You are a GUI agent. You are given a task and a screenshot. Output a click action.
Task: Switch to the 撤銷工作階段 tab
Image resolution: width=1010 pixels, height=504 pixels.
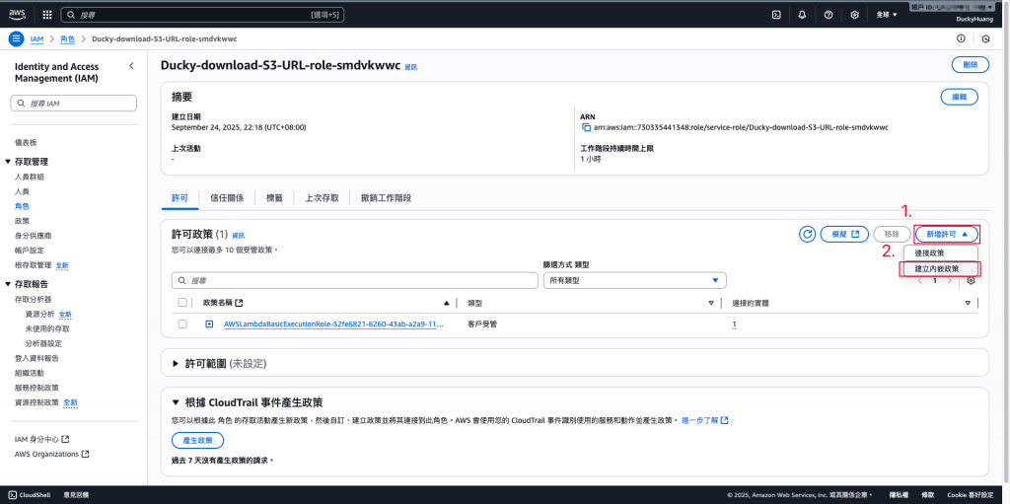(x=386, y=198)
